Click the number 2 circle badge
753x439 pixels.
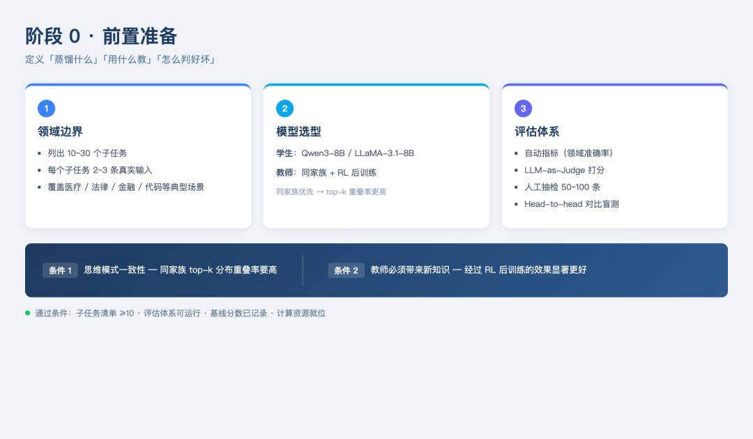pyautogui.click(x=284, y=109)
